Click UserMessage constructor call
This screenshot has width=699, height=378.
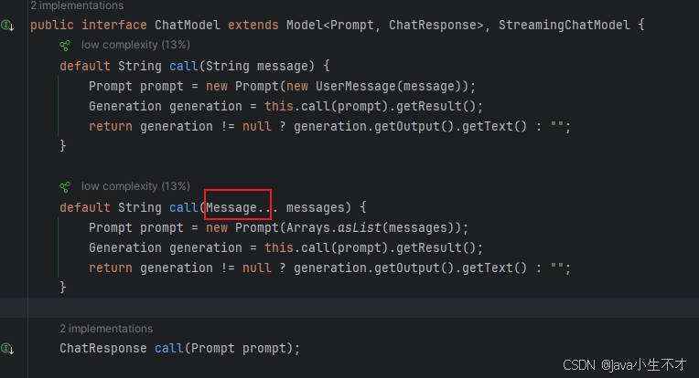tap(355, 86)
